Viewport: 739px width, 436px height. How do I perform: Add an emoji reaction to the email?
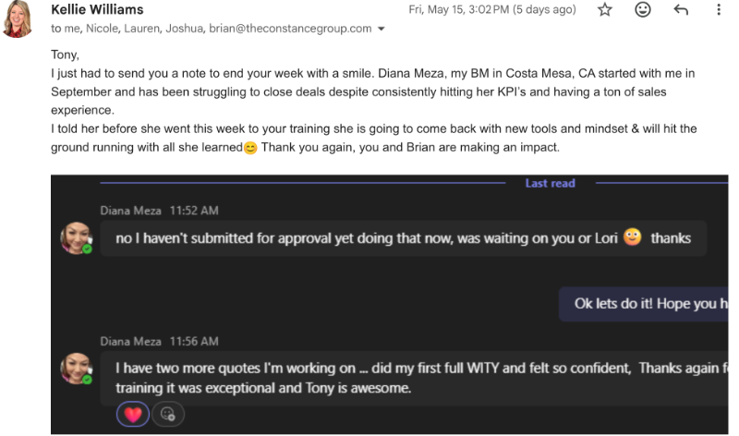point(642,9)
